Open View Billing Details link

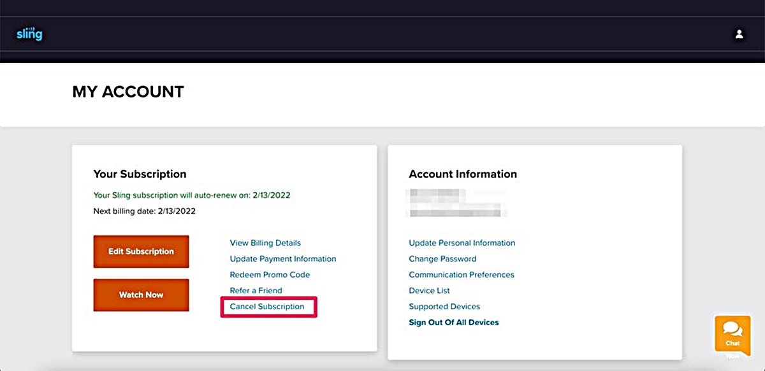click(265, 243)
